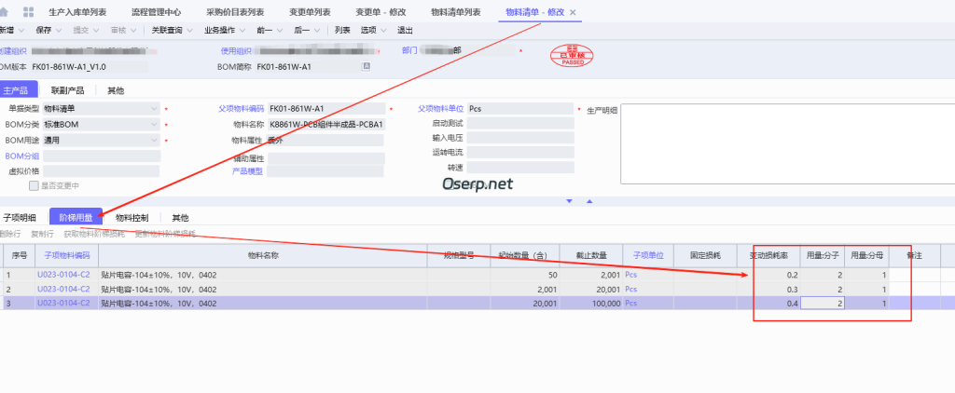This screenshot has height=393, width=955.
Task: Switch to the 采购价目表列表 tab
Action: click(235, 12)
